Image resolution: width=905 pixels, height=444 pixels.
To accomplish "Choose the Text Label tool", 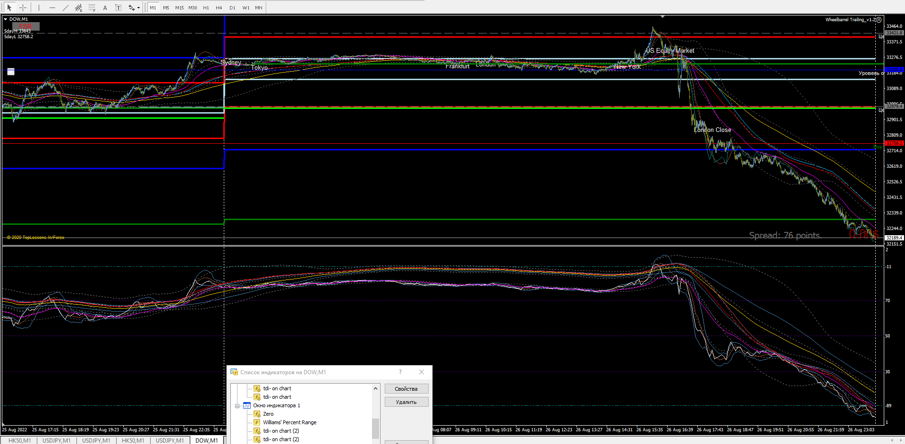I will [118, 8].
